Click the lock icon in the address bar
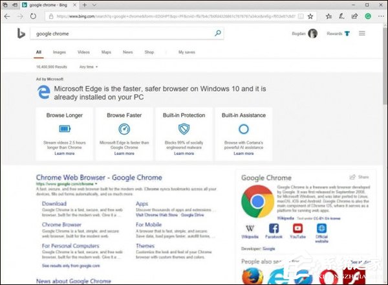The width and height of the screenshot is (388, 285). (x=51, y=16)
